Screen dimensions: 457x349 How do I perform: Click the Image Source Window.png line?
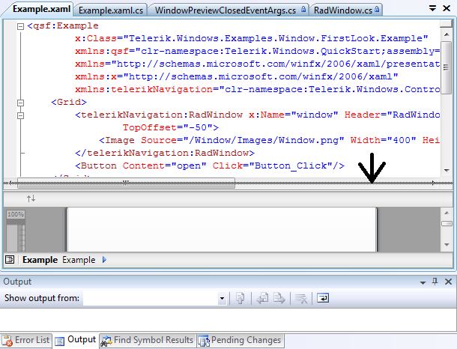tap(269, 140)
